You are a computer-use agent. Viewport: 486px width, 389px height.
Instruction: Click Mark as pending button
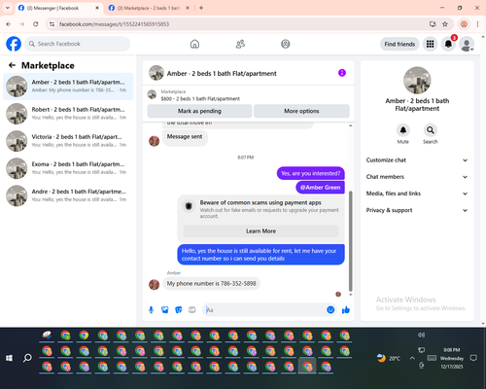[x=199, y=111]
